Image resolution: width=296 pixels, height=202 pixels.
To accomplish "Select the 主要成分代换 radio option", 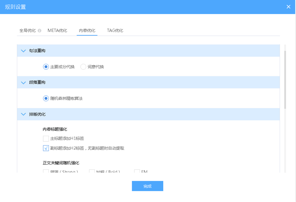I will click(x=46, y=67).
